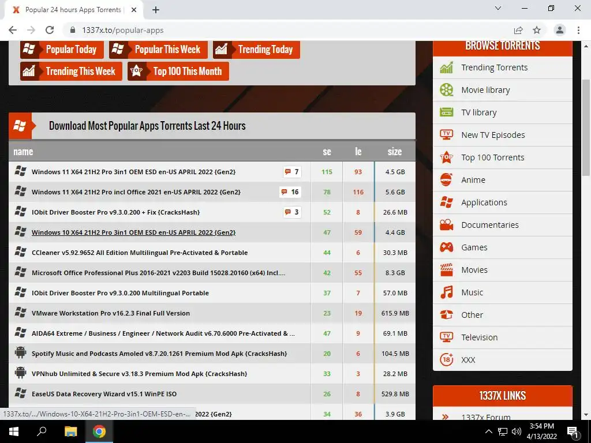Select the Trending This Week button

coord(71,71)
